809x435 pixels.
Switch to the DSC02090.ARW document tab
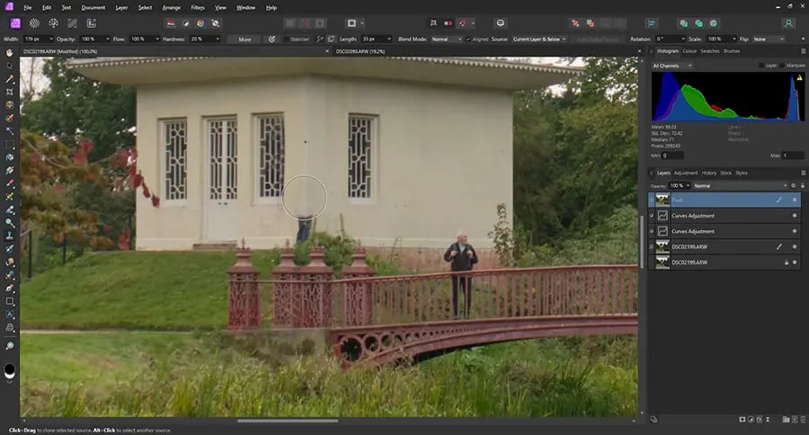click(360, 51)
